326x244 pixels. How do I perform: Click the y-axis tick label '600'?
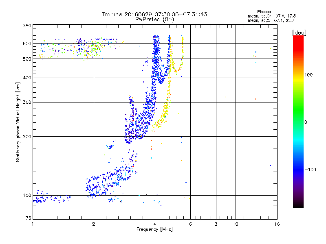[x=27, y=44]
